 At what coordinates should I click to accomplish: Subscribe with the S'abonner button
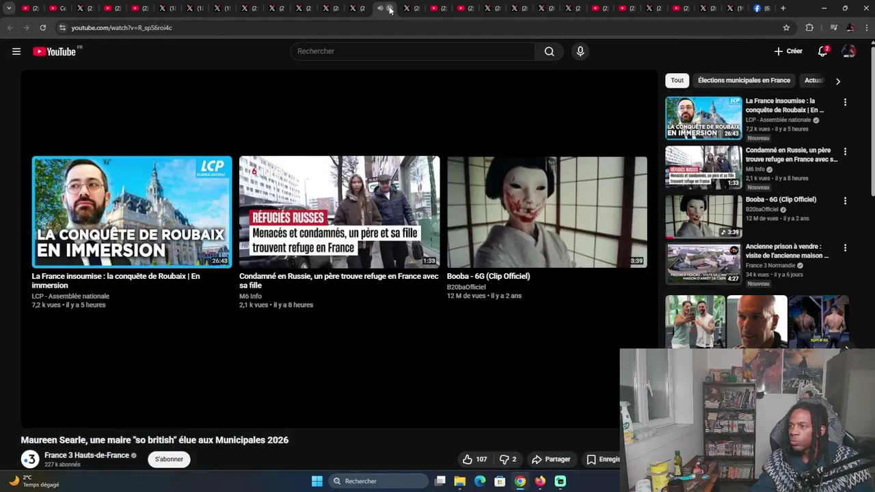(x=169, y=459)
